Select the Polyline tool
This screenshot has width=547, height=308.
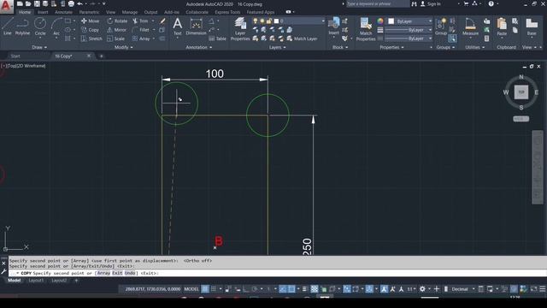[22, 27]
